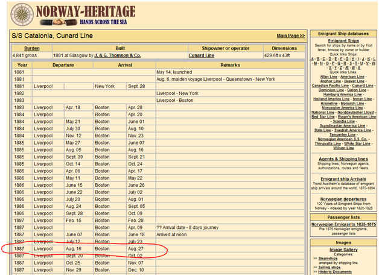Open the American Line link

click(352, 77)
